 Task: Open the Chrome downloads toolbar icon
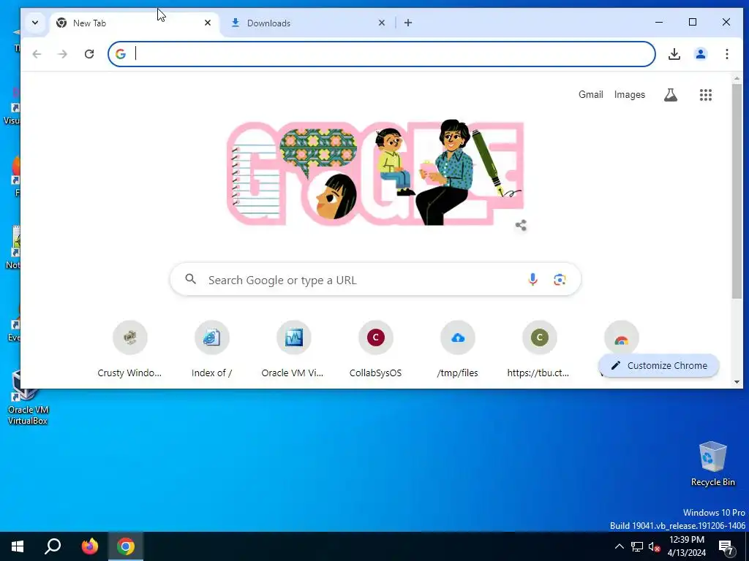[674, 54]
